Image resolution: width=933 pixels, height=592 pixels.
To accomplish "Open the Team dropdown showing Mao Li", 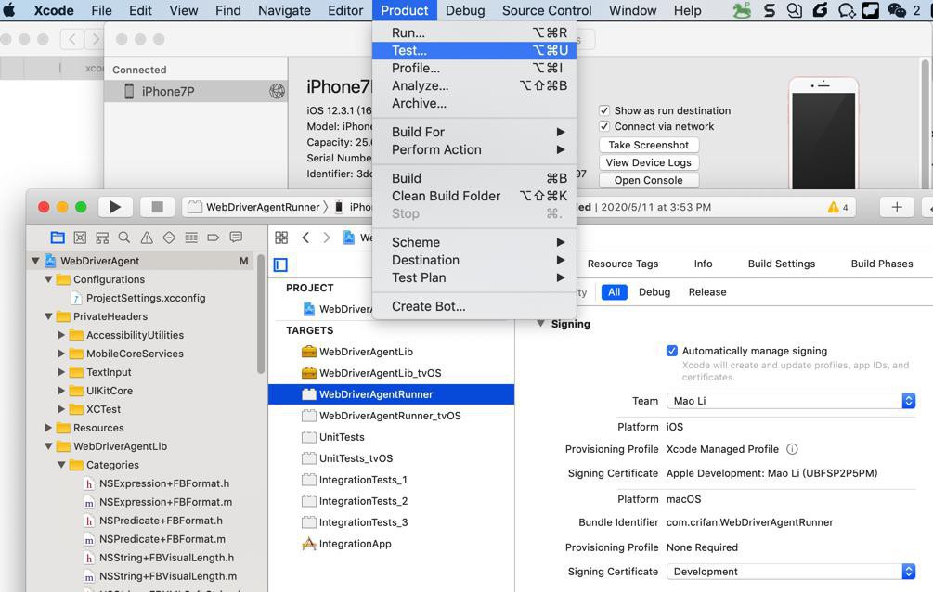I will point(791,401).
